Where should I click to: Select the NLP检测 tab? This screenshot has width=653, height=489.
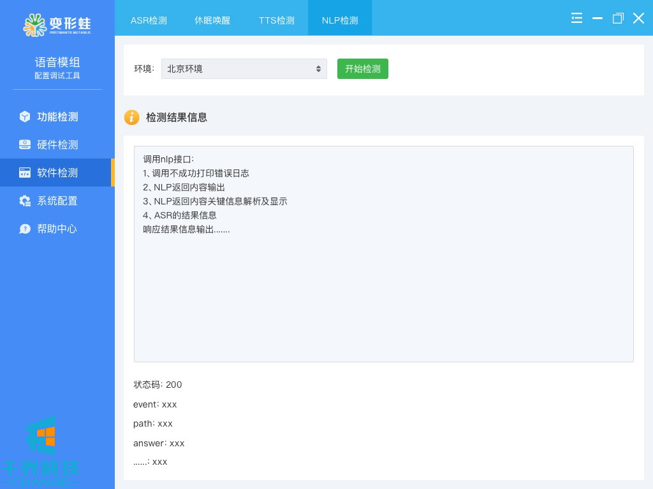(340, 20)
